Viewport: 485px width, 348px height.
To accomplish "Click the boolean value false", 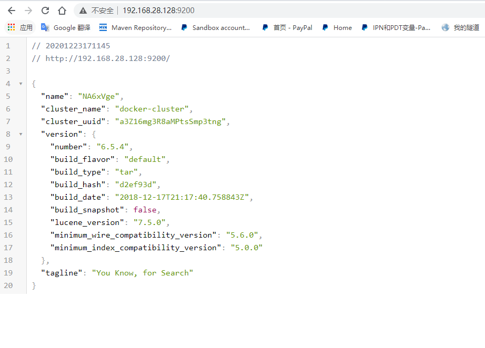I will tap(145, 210).
